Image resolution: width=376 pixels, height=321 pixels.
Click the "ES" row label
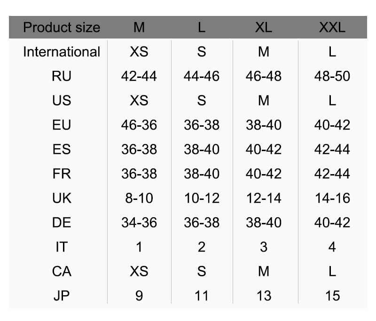coord(62,149)
